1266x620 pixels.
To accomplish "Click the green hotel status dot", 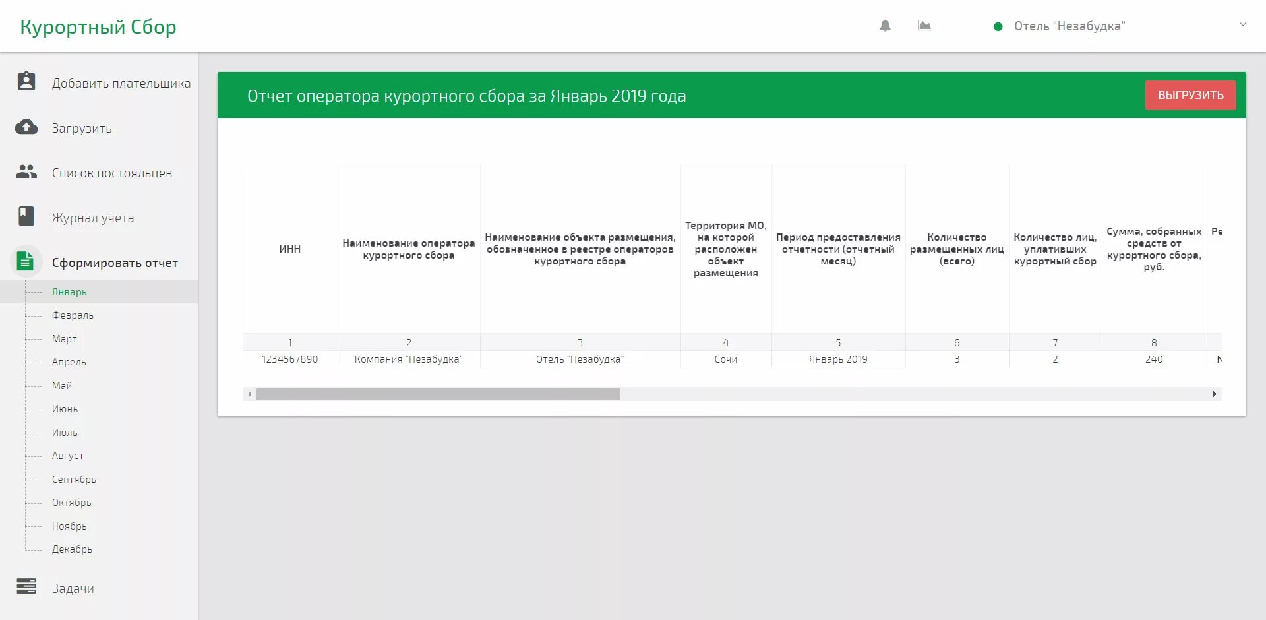I will coord(998,26).
